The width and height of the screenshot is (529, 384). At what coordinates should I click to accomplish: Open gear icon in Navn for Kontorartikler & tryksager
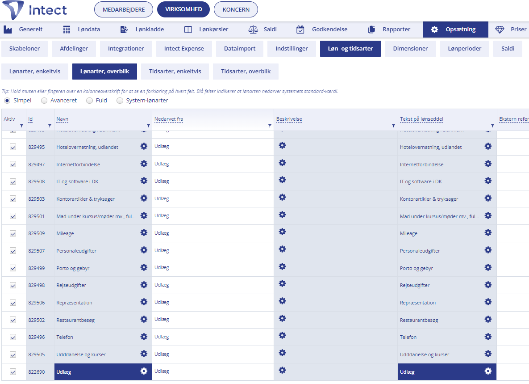click(x=144, y=198)
